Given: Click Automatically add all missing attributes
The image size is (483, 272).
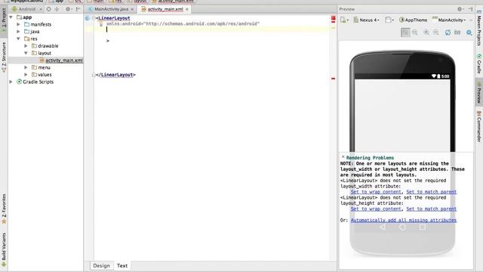Looking at the screenshot, I should tap(404, 220).
